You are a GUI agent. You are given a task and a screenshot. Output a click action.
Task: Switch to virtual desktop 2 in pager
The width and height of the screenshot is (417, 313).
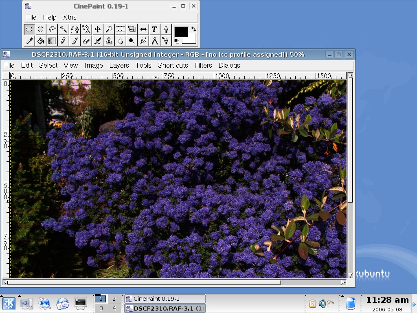[x=114, y=299]
